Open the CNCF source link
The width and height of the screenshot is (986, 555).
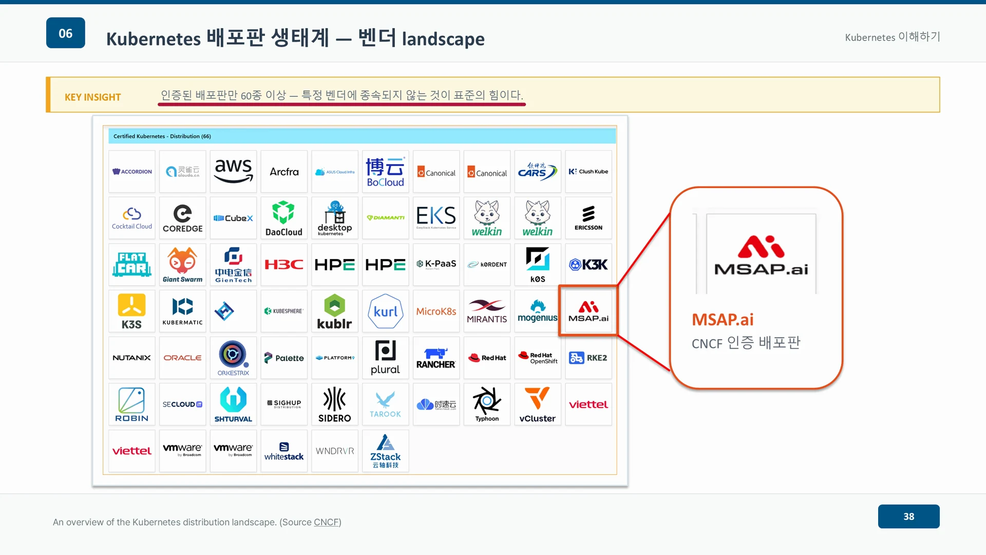tap(326, 522)
